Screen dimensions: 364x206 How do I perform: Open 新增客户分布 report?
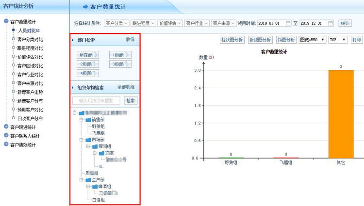click(30, 101)
